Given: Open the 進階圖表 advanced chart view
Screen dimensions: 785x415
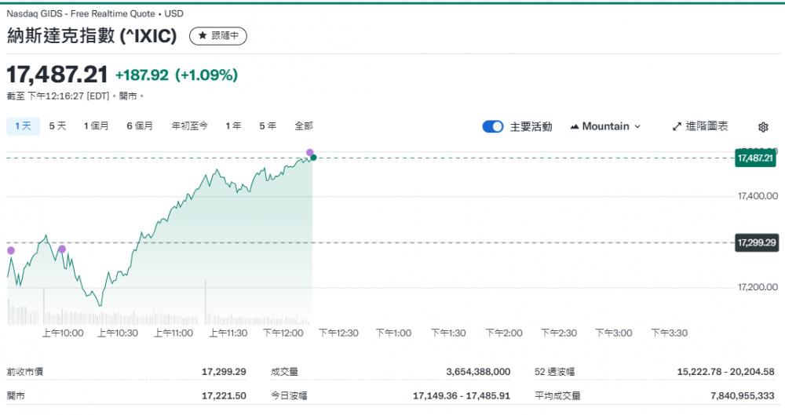Looking at the screenshot, I should click(x=700, y=126).
